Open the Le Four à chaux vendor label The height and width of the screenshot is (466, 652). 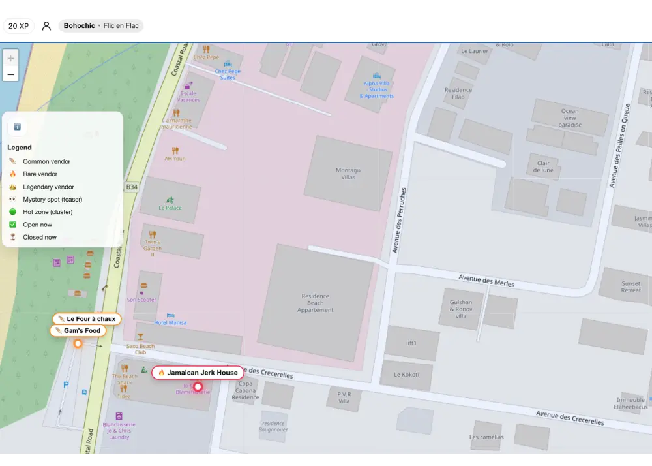pos(87,318)
